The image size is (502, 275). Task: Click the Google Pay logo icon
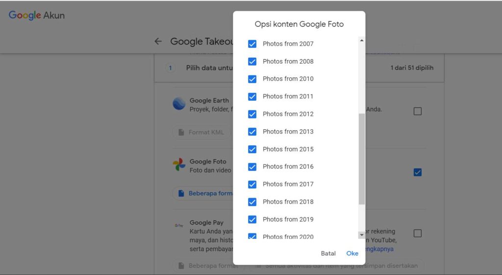[x=179, y=226]
